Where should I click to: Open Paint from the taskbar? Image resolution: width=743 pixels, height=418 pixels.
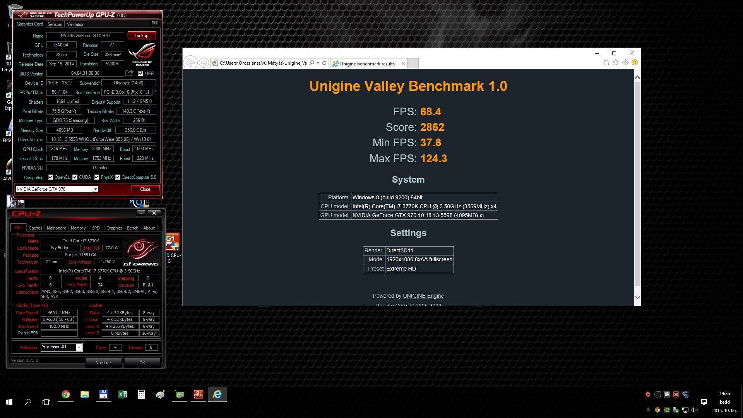coord(160,394)
